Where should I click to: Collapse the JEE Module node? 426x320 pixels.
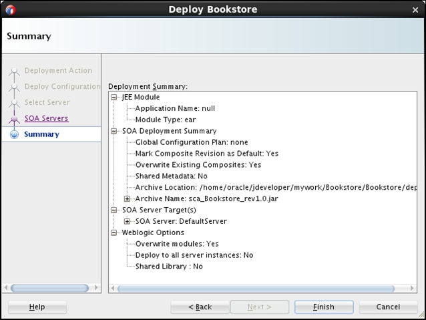tap(114, 98)
